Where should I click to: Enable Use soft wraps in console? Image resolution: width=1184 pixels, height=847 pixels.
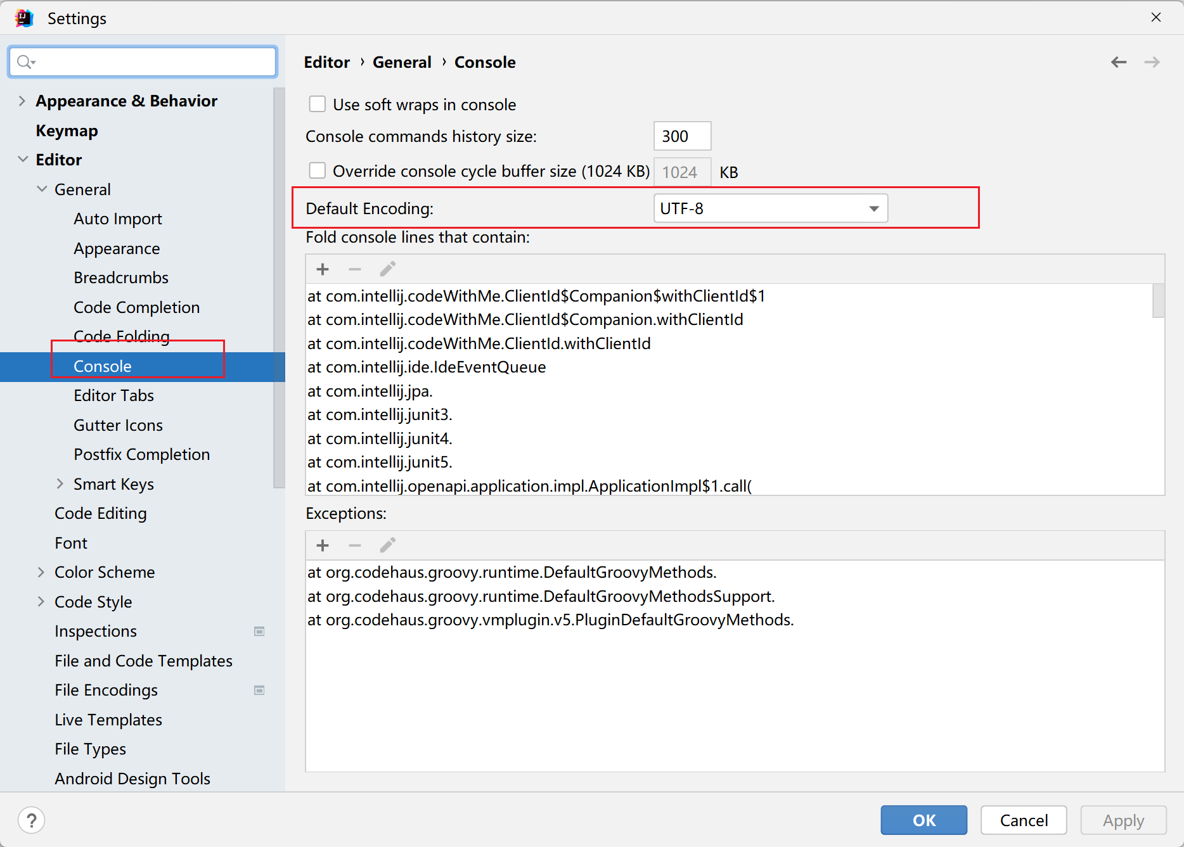pos(318,104)
